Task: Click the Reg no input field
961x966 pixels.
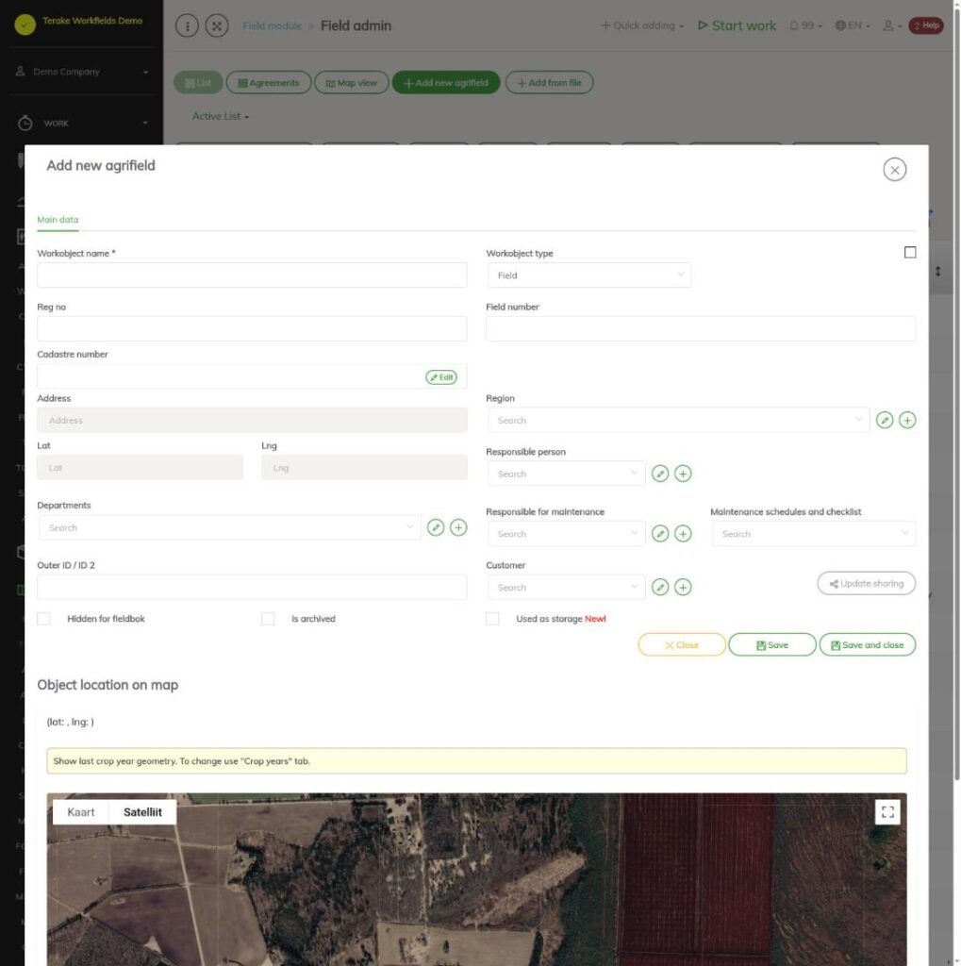Action: (252, 329)
